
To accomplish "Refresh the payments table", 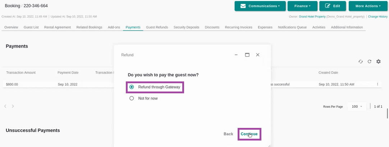I will 369,62.
